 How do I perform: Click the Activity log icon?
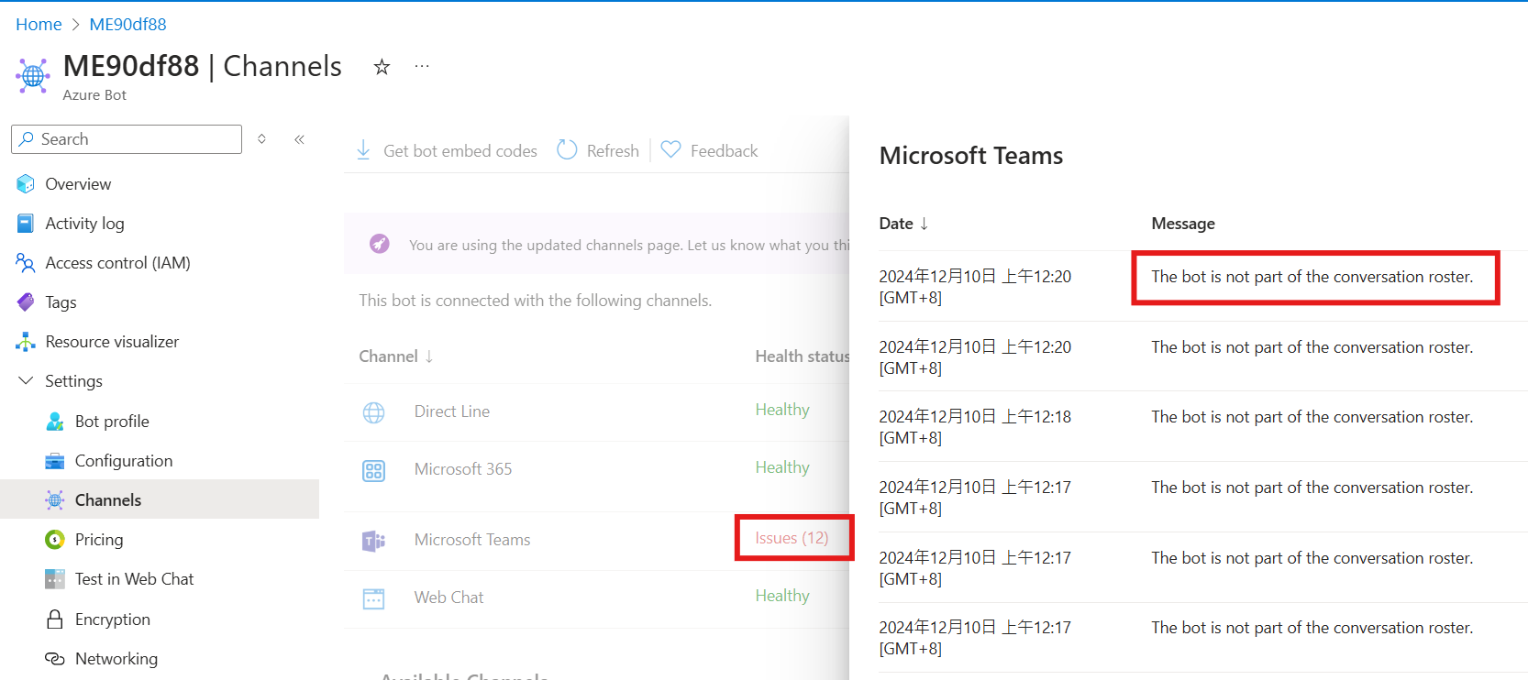pos(26,224)
